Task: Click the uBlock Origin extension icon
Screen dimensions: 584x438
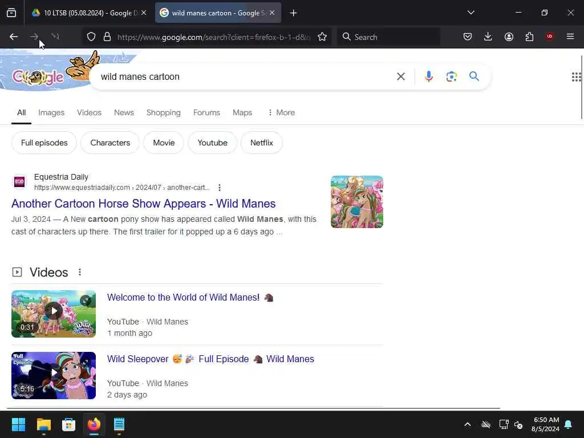Action: click(x=550, y=36)
